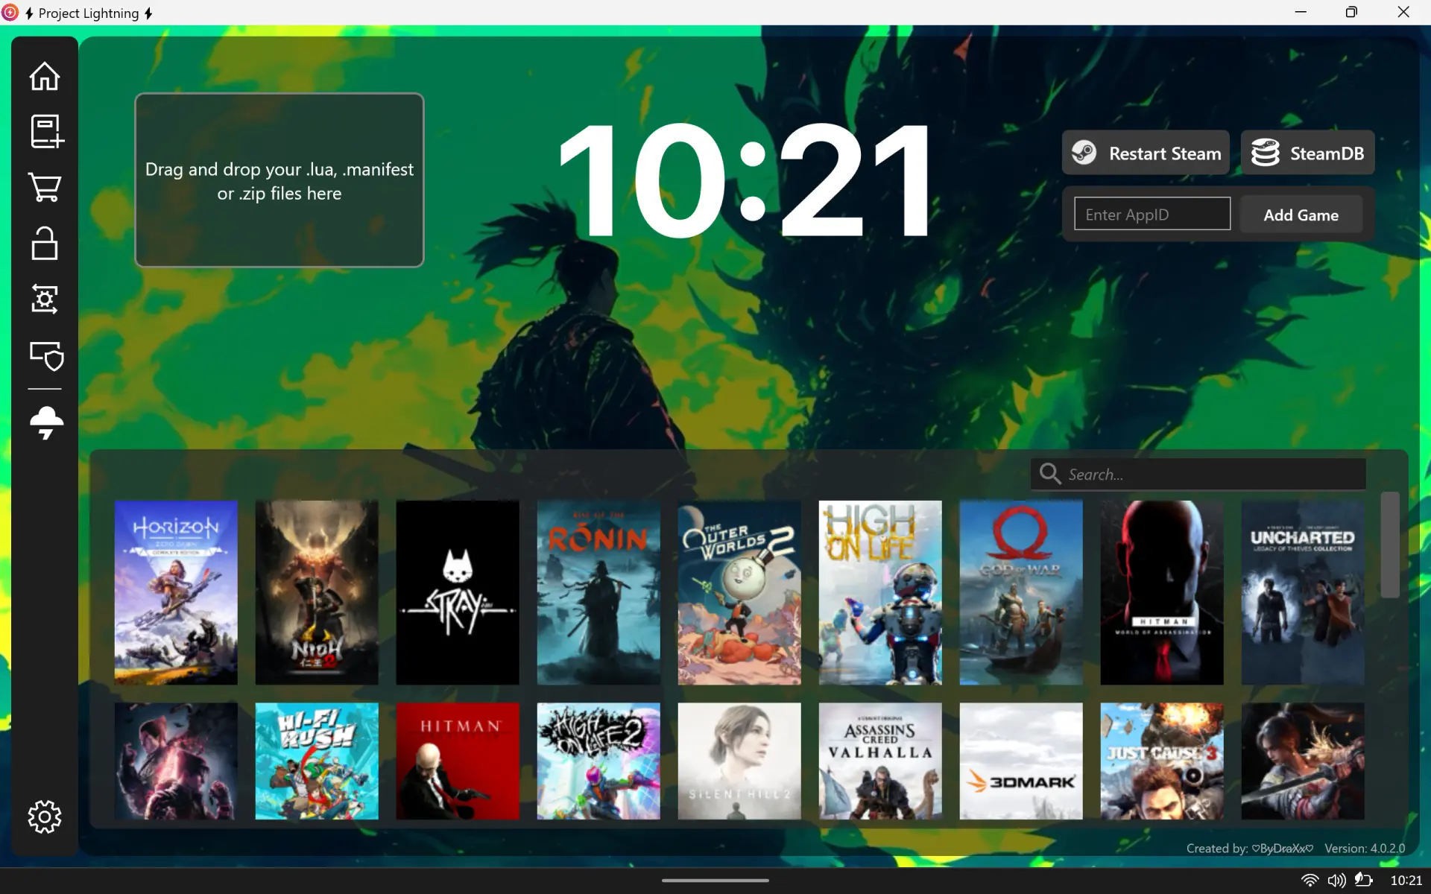1431x894 pixels.
Task: Click the Project Lightning app logo
Action: click(x=10, y=12)
